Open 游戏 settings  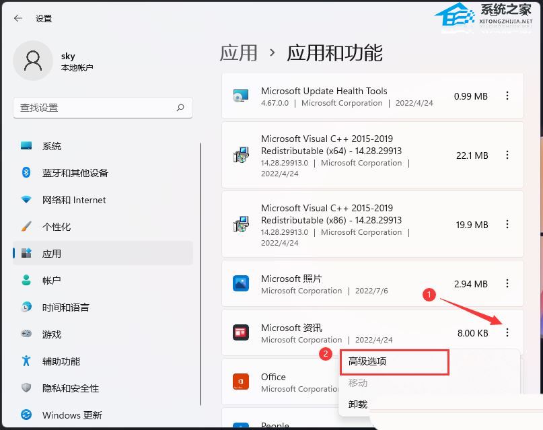coord(103,334)
